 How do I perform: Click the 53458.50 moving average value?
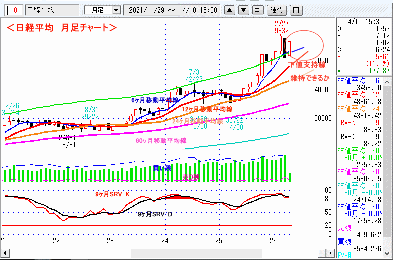pyautogui.click(x=367, y=88)
